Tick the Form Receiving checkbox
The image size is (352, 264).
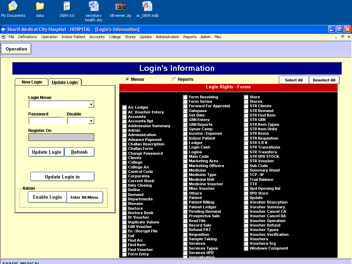pyautogui.click(x=185, y=97)
